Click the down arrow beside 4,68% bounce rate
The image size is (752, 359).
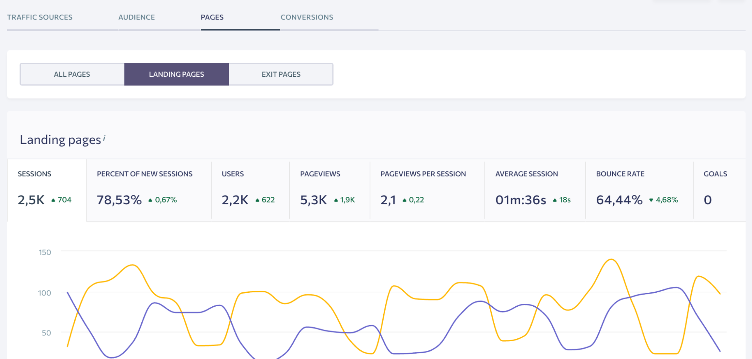651,200
